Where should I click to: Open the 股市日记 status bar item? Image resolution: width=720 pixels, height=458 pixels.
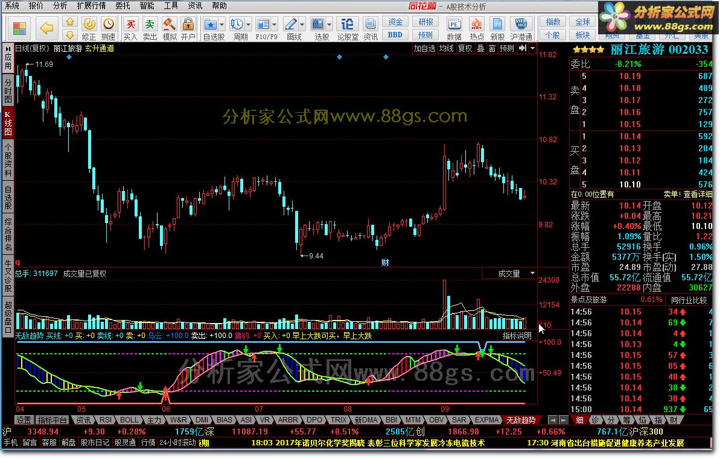(x=95, y=443)
